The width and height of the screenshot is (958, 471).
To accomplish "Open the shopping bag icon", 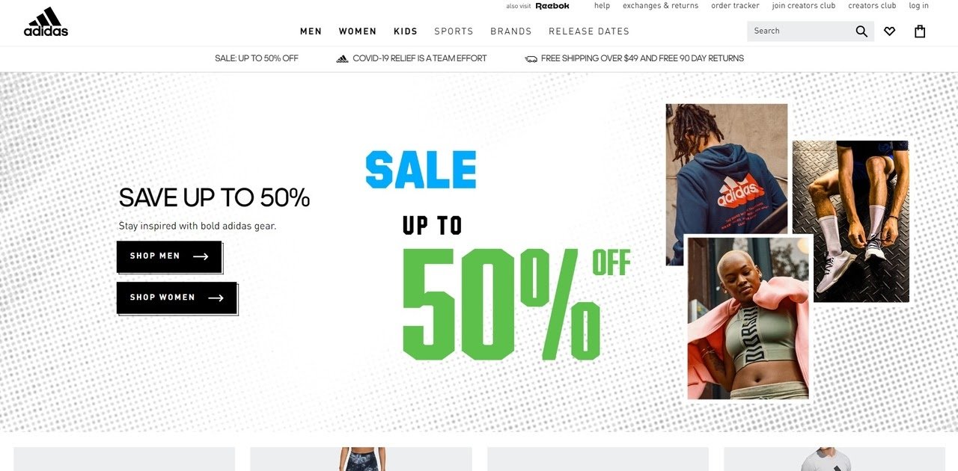I will click(920, 31).
